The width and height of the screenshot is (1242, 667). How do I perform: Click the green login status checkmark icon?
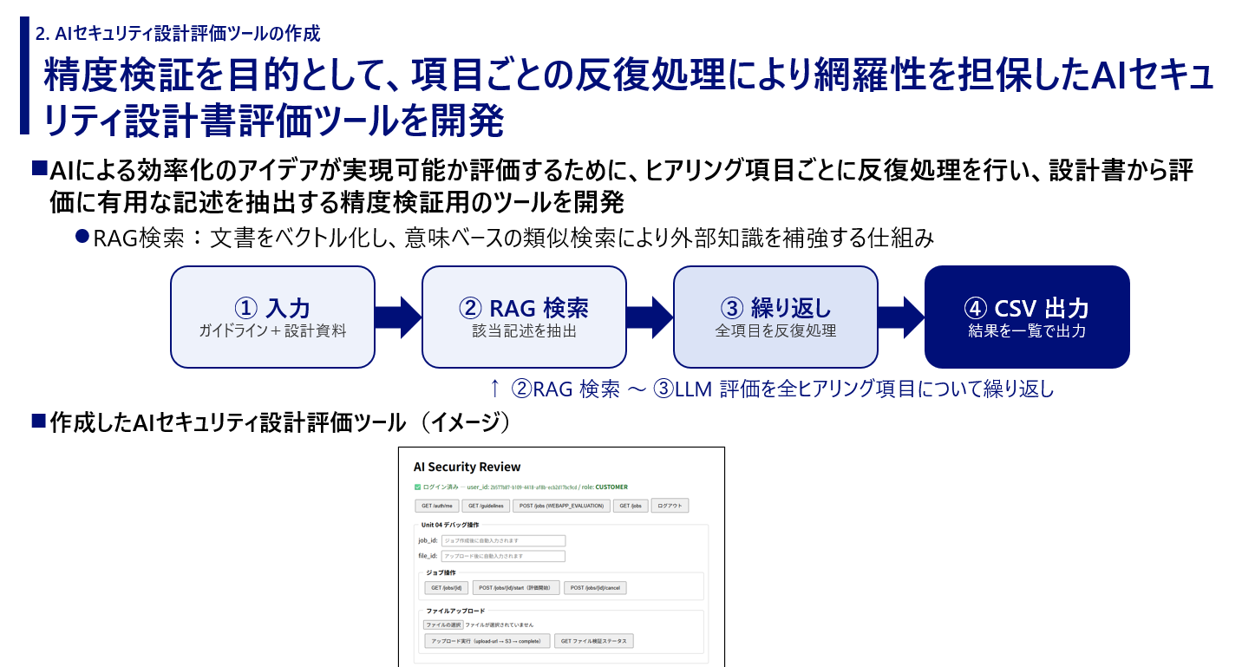(417, 487)
